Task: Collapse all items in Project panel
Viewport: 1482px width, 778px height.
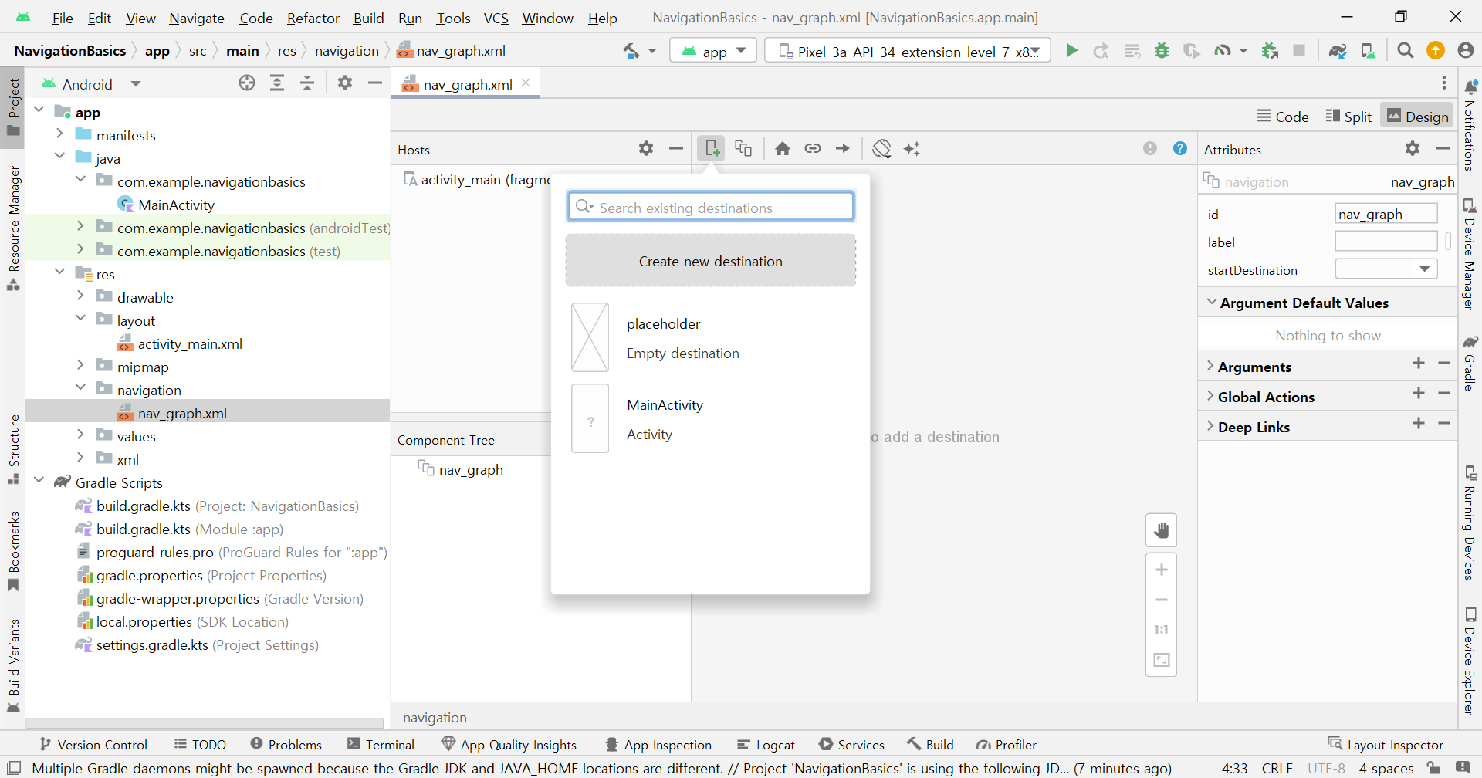Action: point(307,83)
